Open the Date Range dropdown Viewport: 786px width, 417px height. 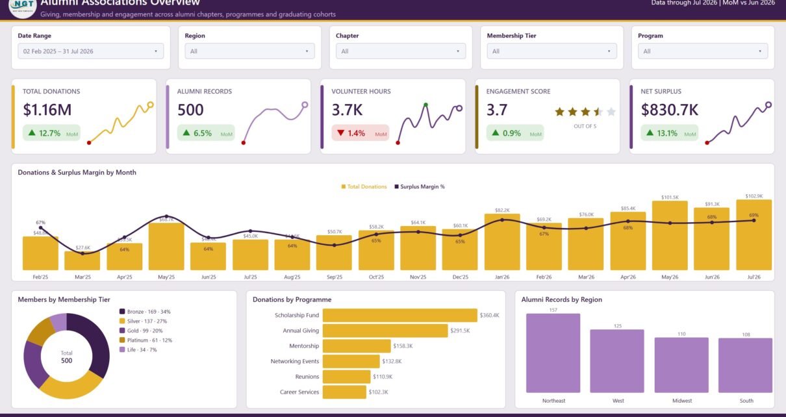[91, 51]
